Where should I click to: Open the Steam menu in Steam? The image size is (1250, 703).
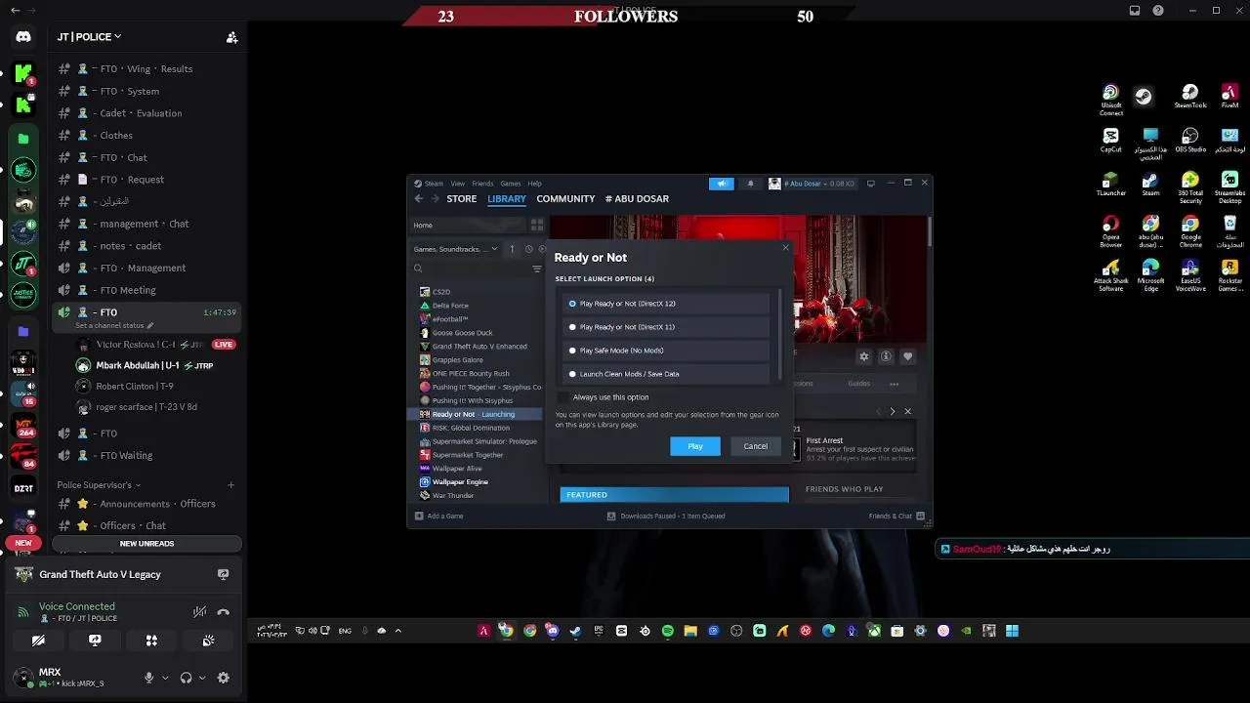coord(434,184)
